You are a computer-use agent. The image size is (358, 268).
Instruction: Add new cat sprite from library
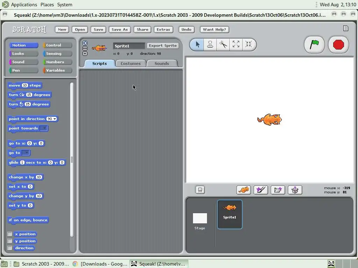pos(244,190)
